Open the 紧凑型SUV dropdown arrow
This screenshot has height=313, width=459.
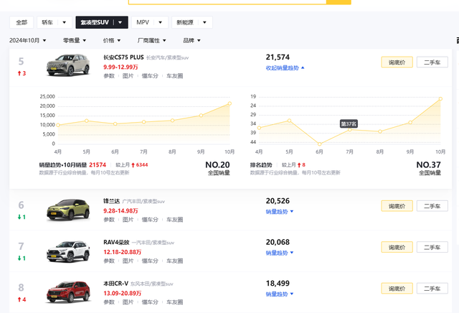[x=120, y=22]
